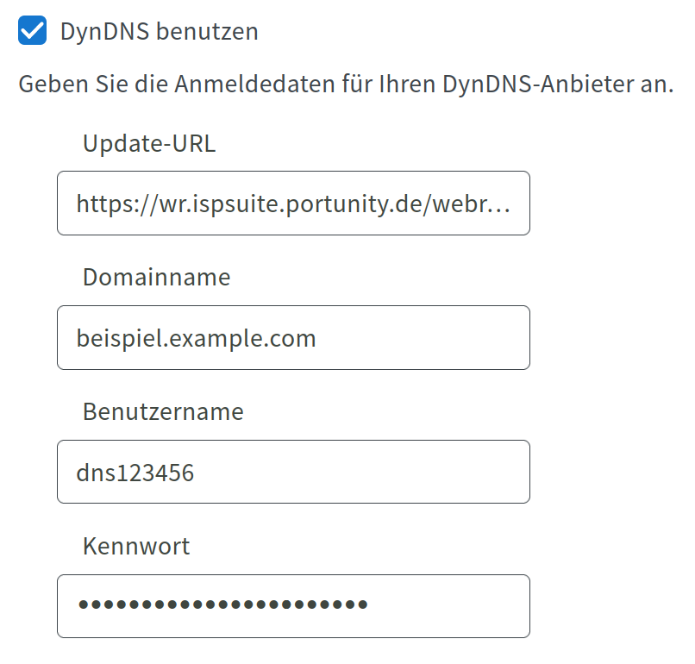Click the truncated ellipsis in the Update-URL field

coord(502,207)
